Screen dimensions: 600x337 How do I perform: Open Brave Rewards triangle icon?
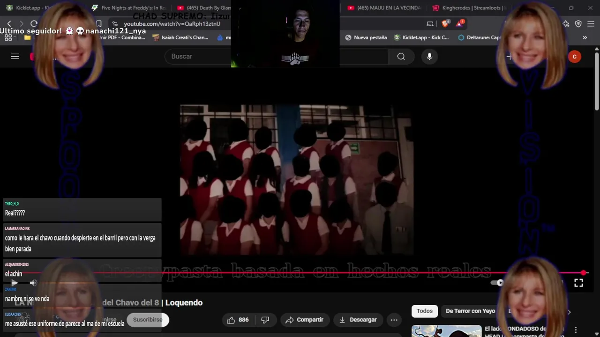click(460, 23)
